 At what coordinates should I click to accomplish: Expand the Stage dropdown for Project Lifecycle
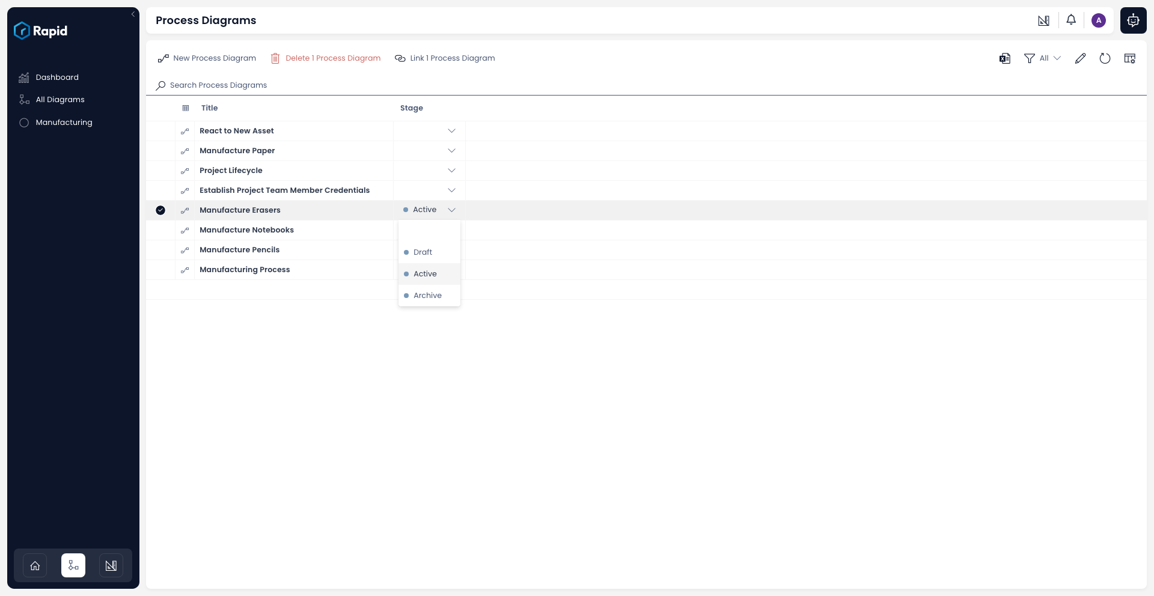coord(452,171)
